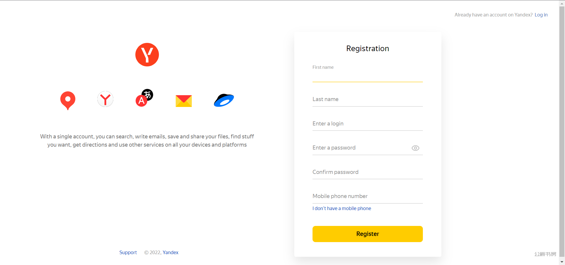The width and height of the screenshot is (565, 265).
Task: Open the Yandex Browser icon
Action: [105, 99]
